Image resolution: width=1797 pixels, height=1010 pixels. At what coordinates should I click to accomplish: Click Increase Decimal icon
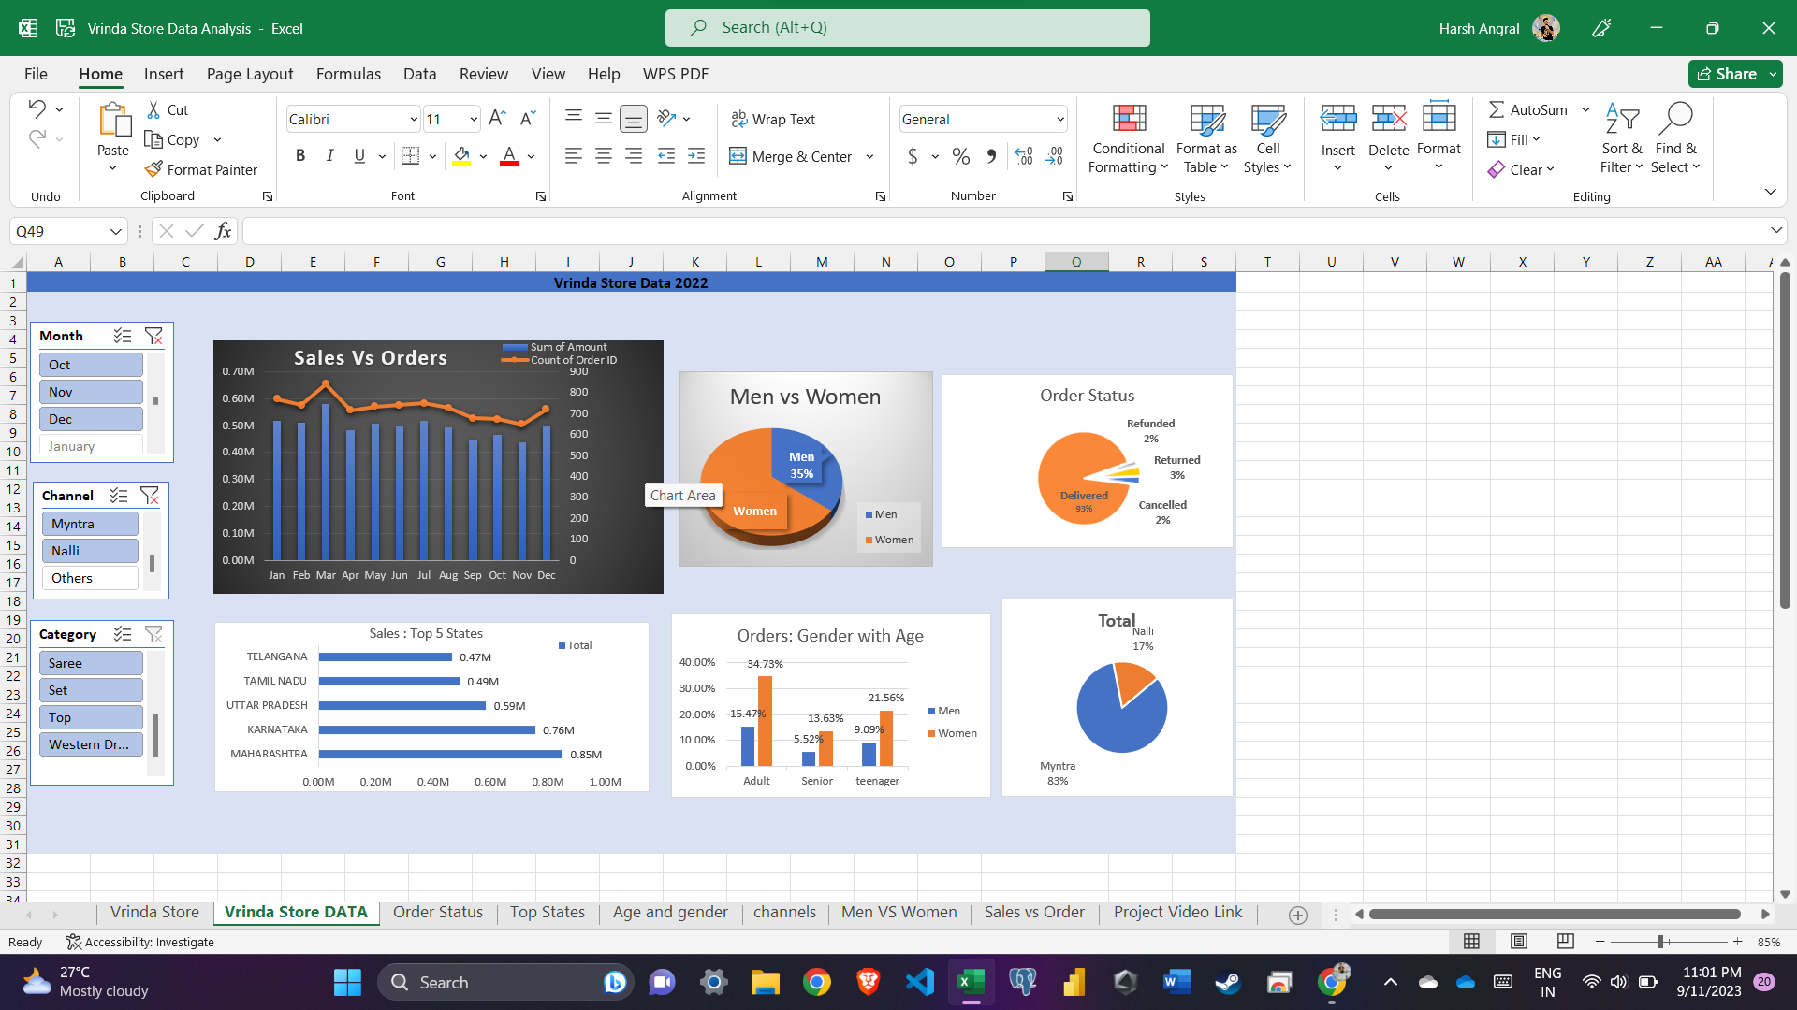coord(1024,156)
